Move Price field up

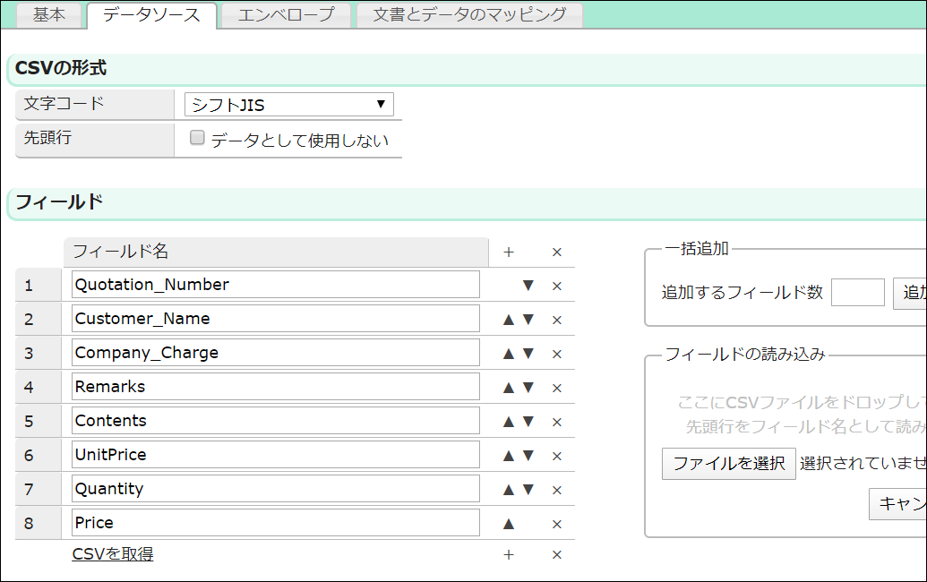tap(509, 524)
